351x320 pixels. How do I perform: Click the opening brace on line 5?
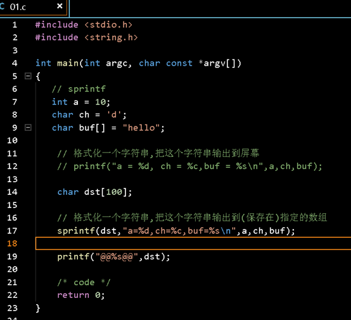38,77
